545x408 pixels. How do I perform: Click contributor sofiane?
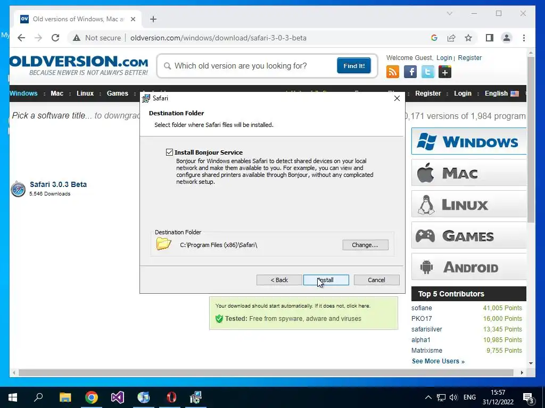click(x=422, y=308)
